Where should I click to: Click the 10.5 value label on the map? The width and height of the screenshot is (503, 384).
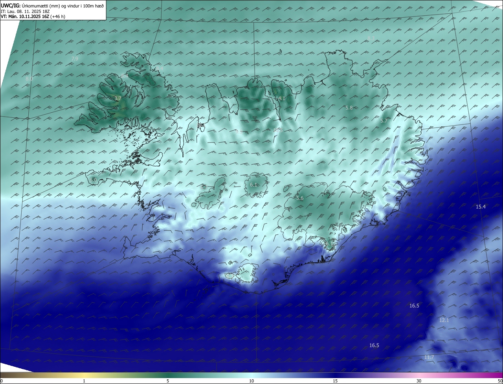[278, 130]
